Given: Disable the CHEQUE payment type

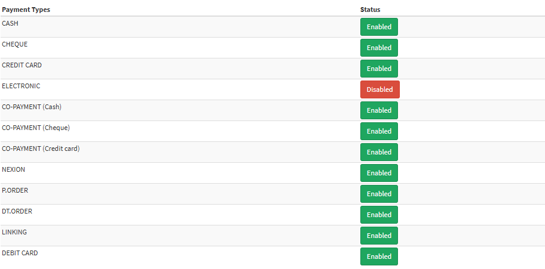Looking at the screenshot, I should tap(379, 48).
